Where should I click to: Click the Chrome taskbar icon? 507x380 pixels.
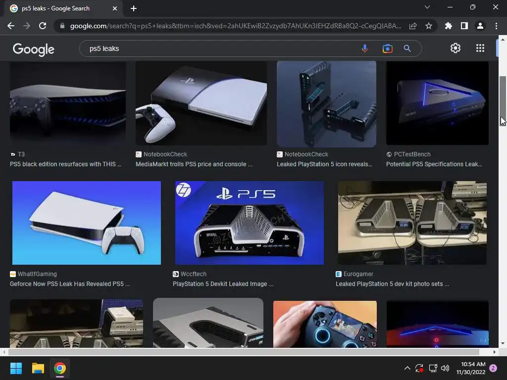[60, 368]
